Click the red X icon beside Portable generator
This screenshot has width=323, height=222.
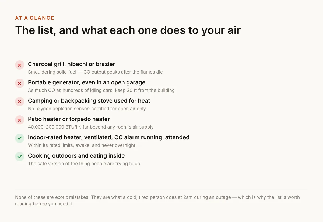pyautogui.click(x=20, y=84)
